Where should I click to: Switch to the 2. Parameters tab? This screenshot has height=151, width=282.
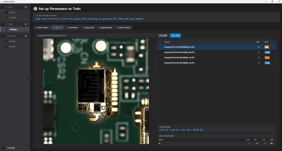(72, 27)
